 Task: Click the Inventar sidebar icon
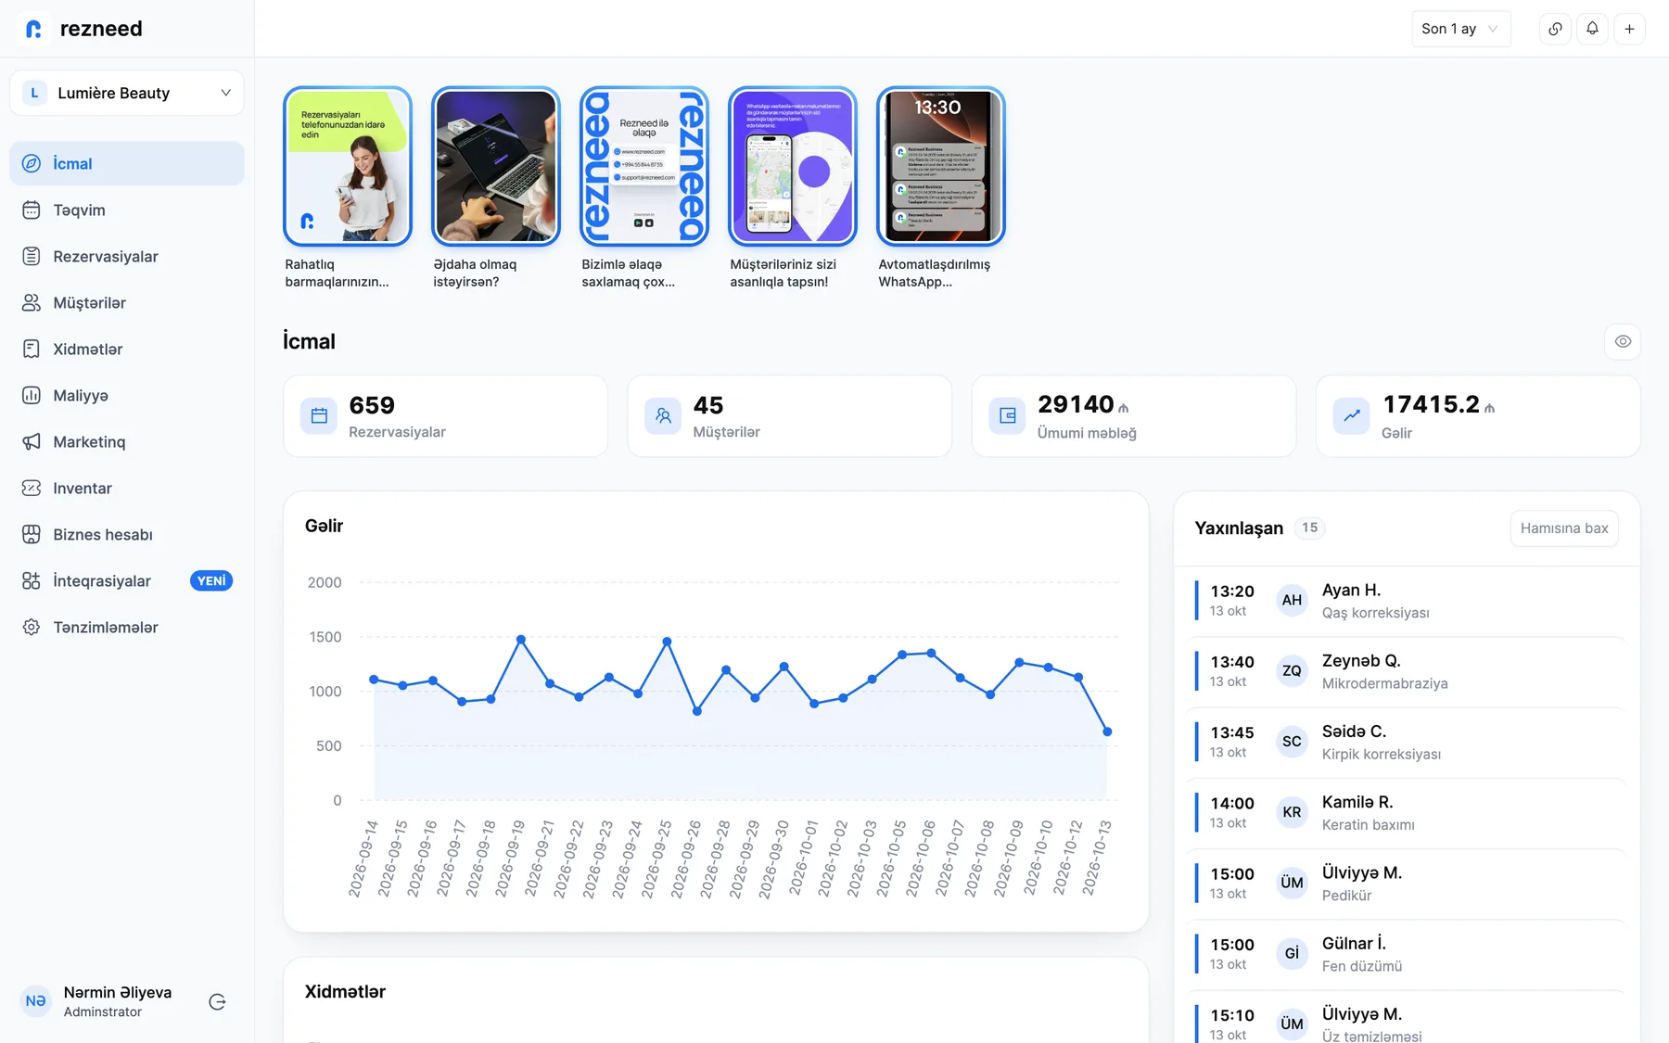coord(32,488)
